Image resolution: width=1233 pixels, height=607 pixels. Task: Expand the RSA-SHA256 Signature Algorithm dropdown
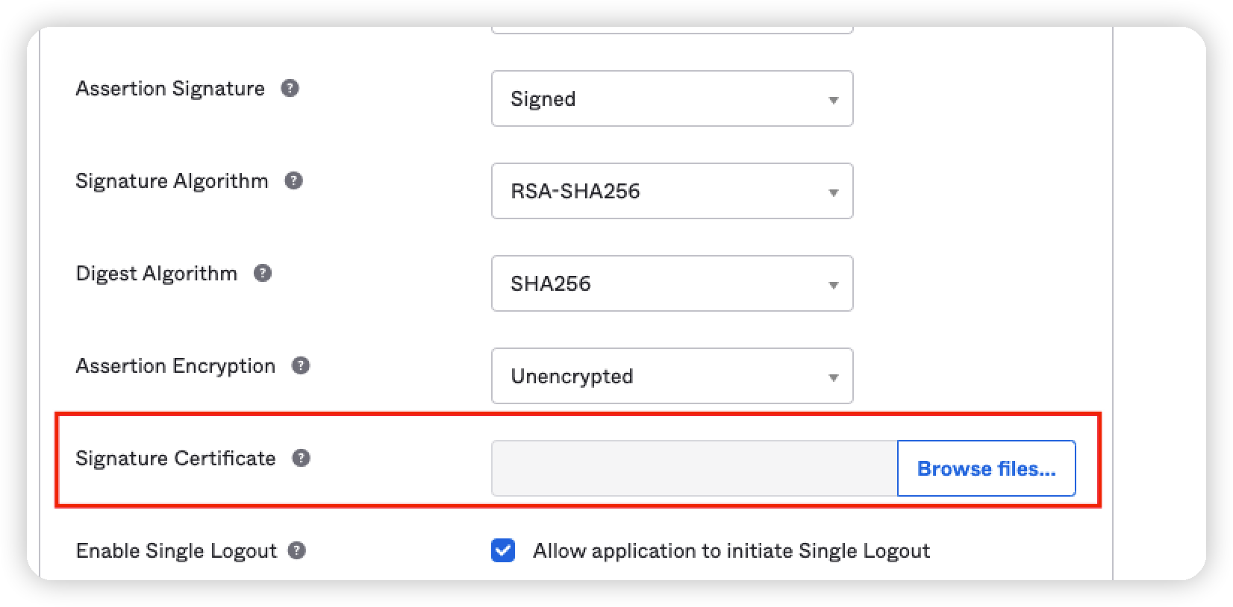pos(672,192)
